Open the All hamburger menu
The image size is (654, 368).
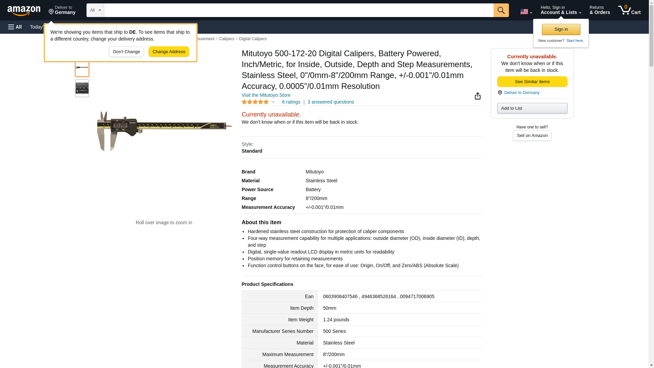click(15, 27)
